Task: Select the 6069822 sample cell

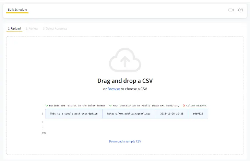Action: [198, 113]
